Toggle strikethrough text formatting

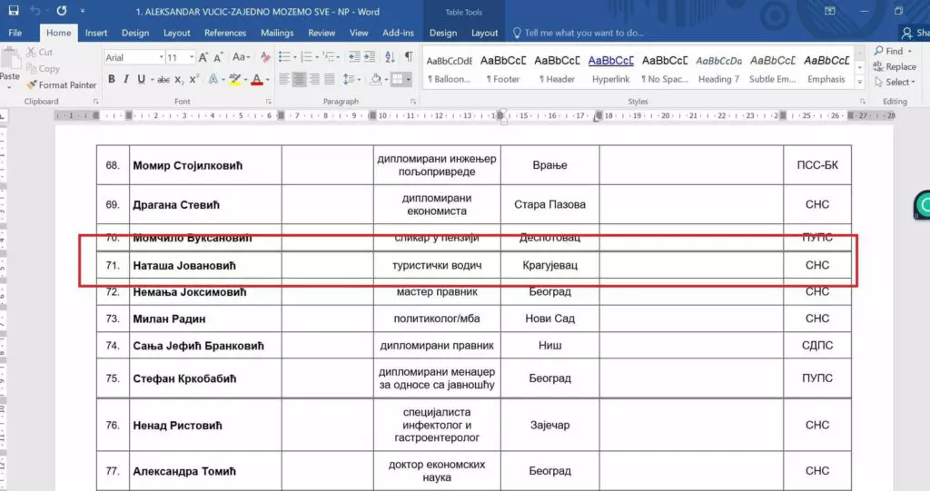click(163, 79)
